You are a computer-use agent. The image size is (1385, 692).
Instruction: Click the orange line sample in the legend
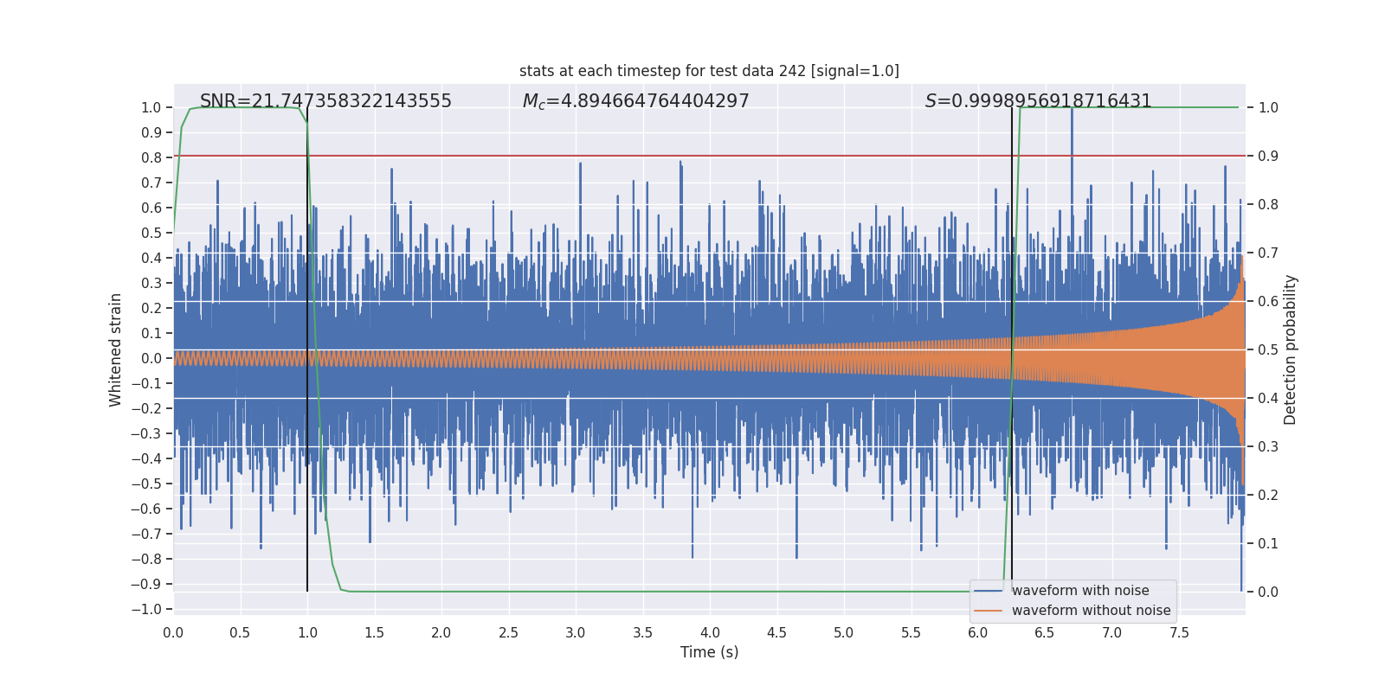pyautogui.click(x=988, y=611)
